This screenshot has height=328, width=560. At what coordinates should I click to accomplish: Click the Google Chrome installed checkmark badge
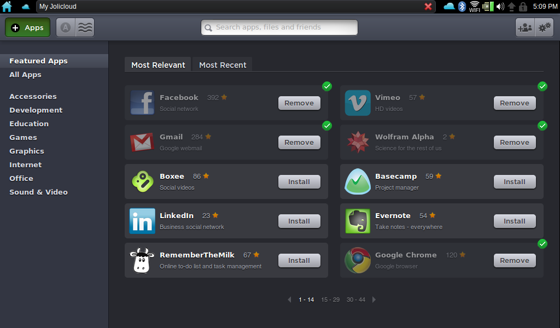[x=542, y=244]
